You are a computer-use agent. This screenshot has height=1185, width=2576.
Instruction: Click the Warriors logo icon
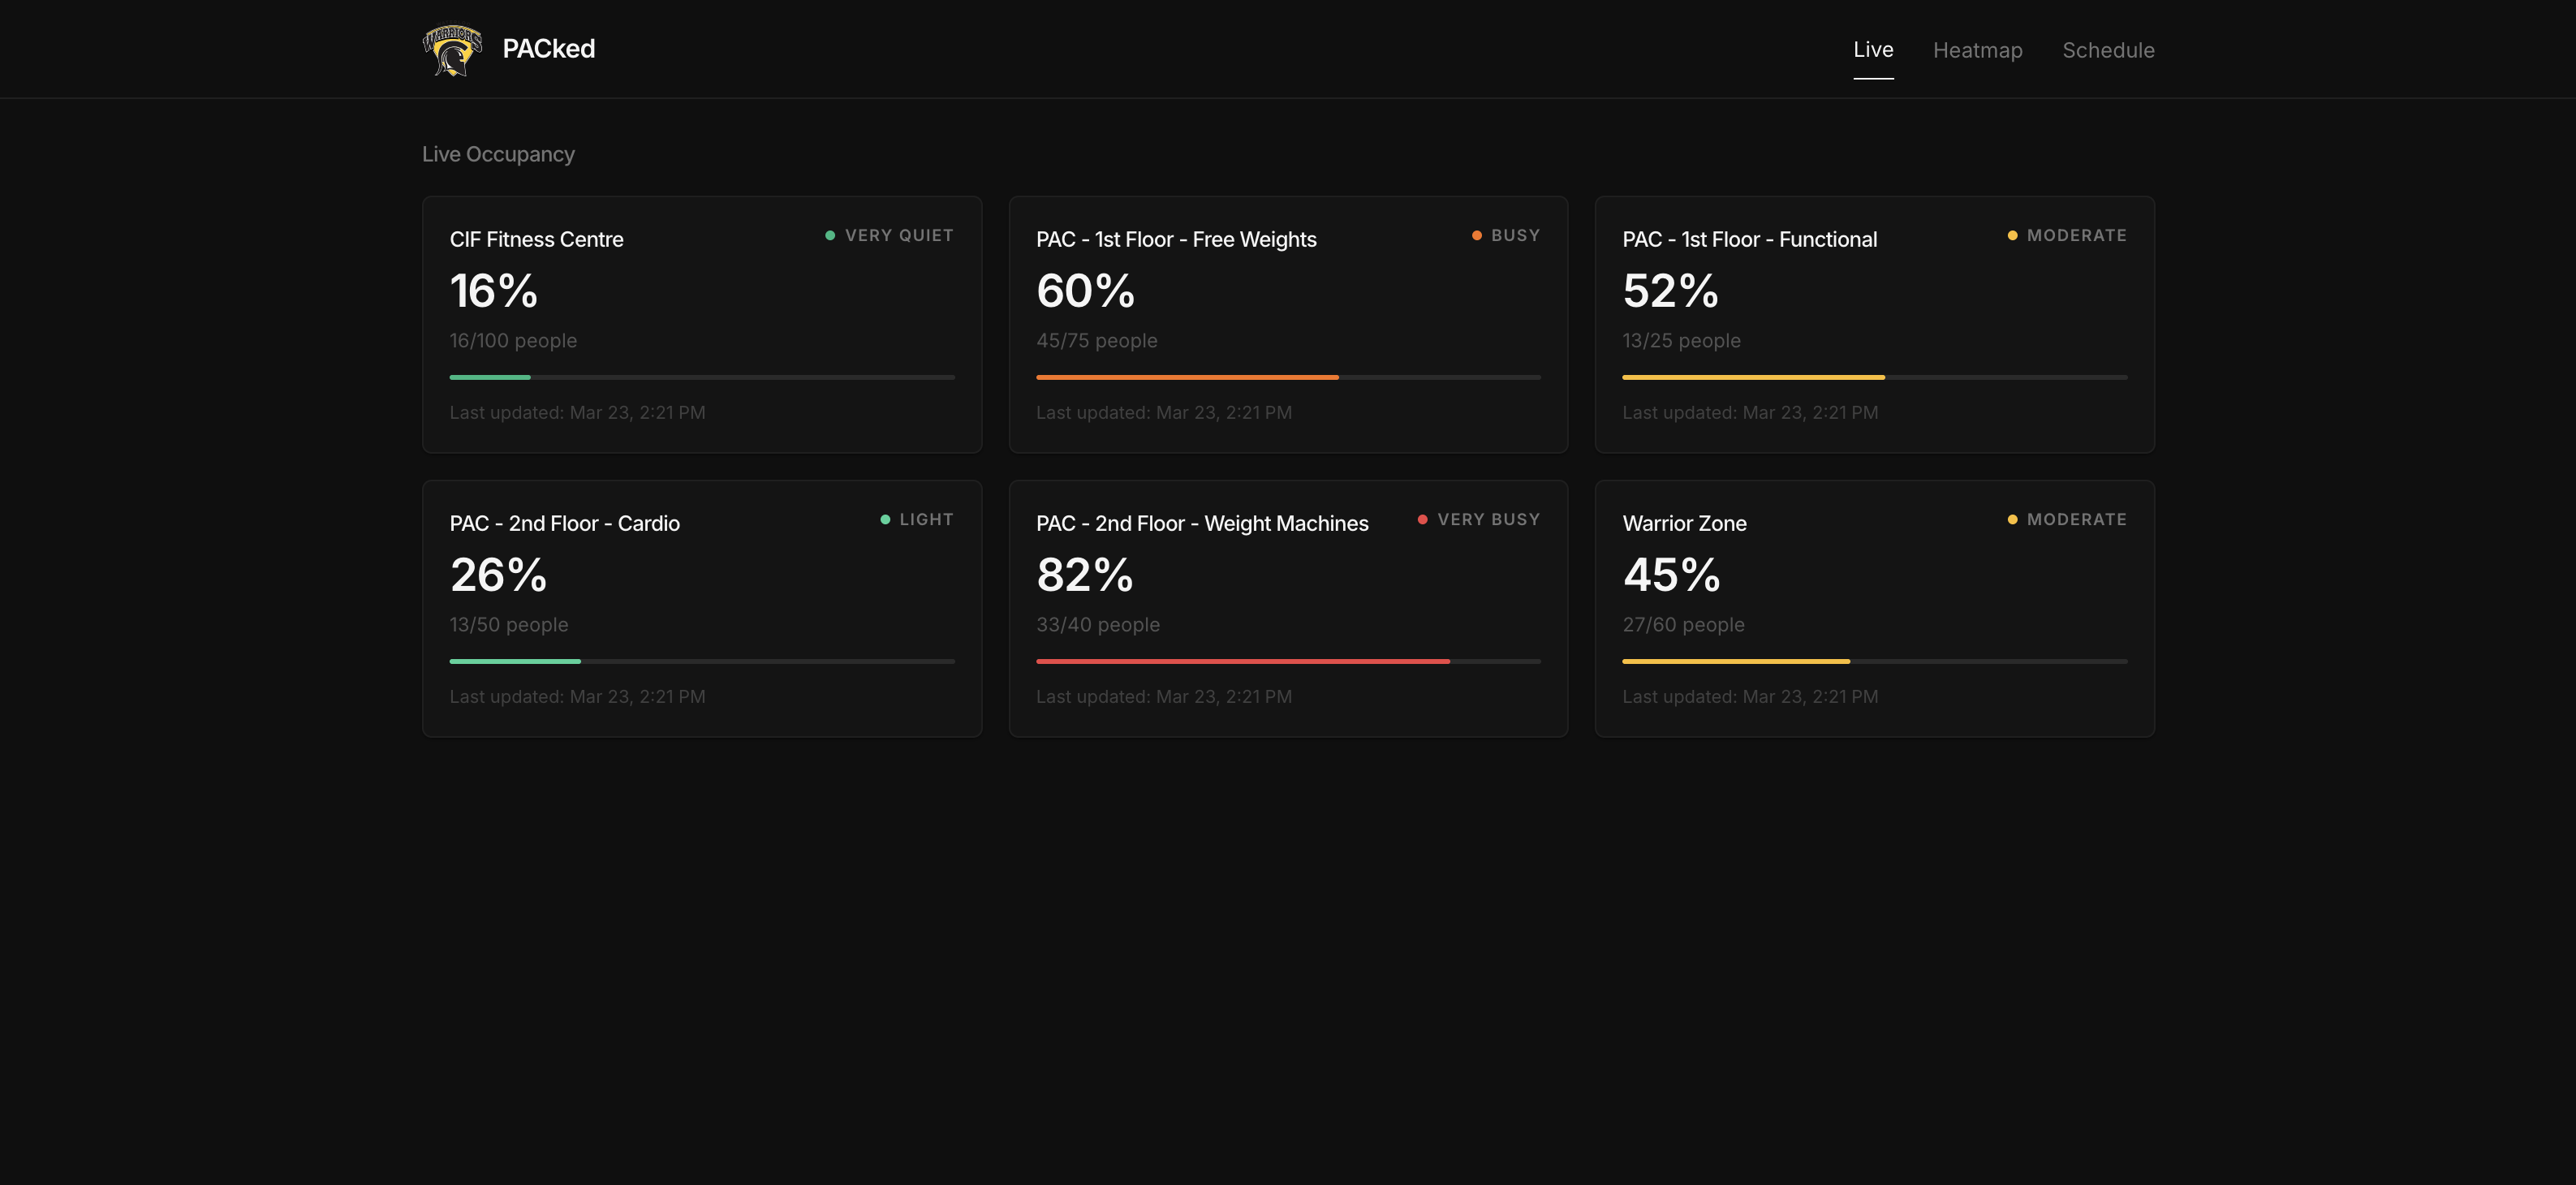(452, 50)
